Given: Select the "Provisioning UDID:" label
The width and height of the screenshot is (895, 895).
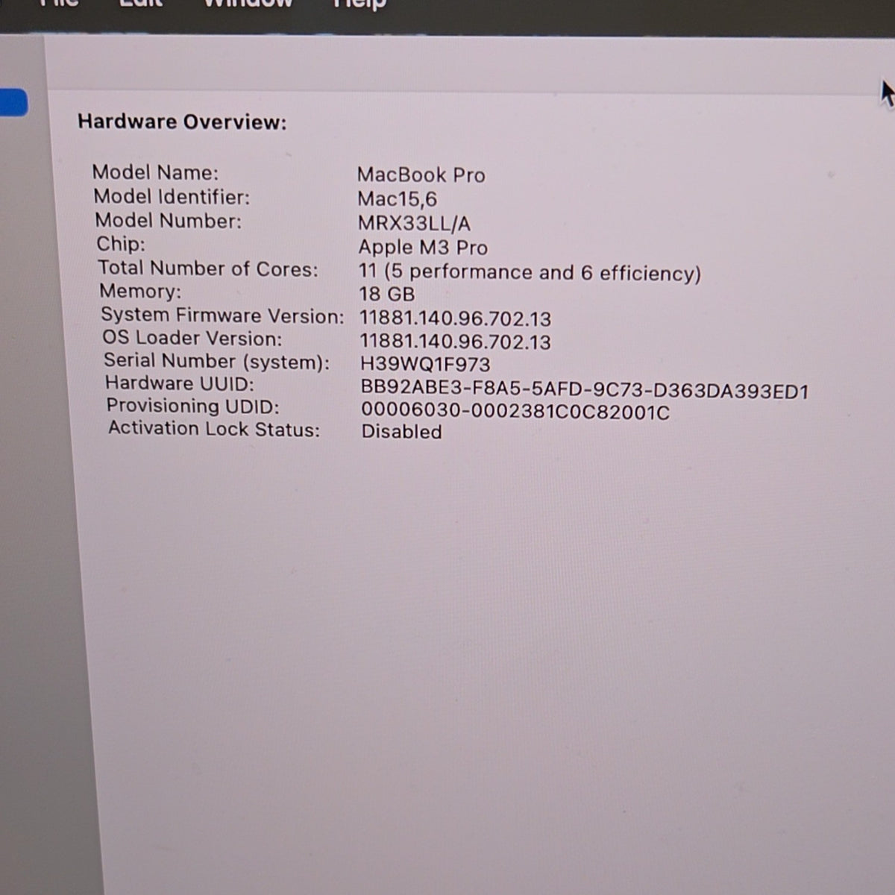Looking at the screenshot, I should (193, 406).
